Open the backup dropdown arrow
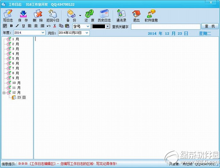This screenshot has height=168, width=220. pyautogui.click(x=80, y=15)
